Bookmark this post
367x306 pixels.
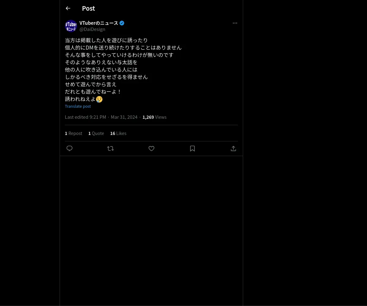192,148
